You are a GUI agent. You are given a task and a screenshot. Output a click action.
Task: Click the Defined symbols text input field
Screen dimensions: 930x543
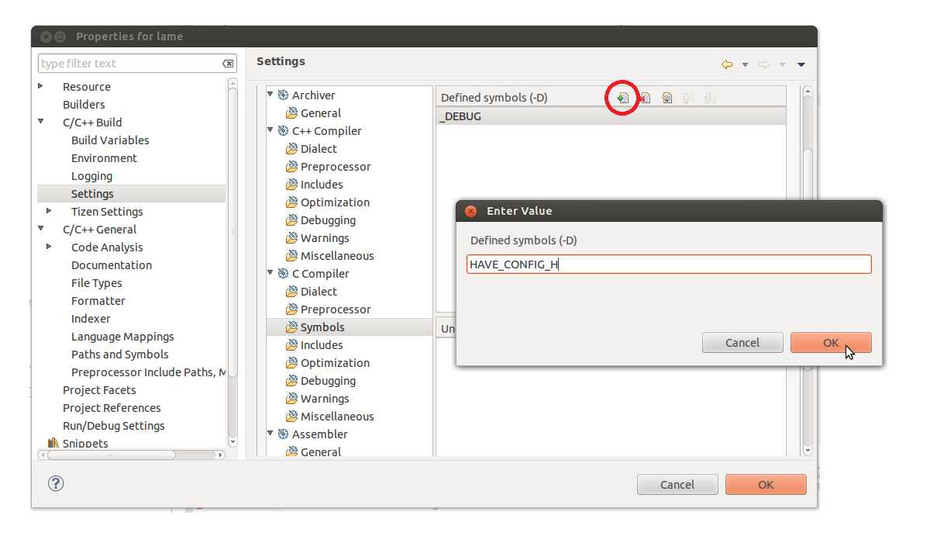(668, 265)
